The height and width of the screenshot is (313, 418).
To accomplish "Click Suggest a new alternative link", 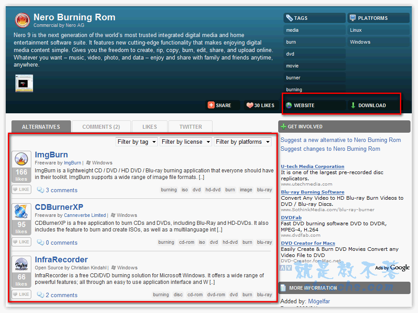I will click(340, 140).
